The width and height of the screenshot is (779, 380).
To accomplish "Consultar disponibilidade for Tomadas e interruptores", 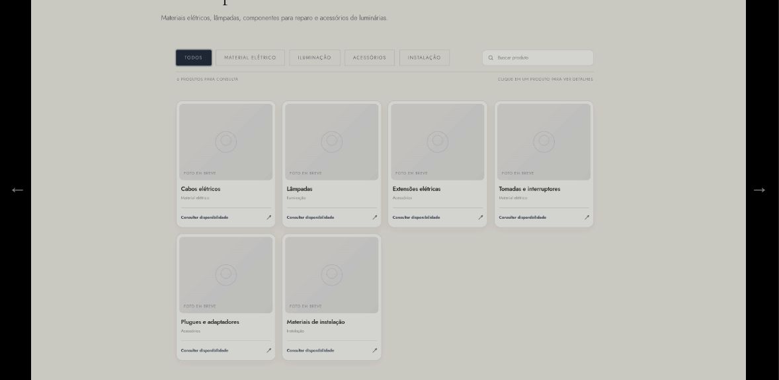I will pyautogui.click(x=522, y=217).
